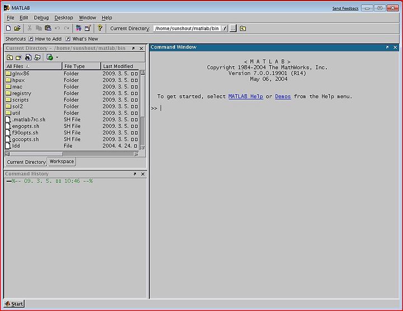Switch to the Current Directory tab
Viewport: 403px width, 311px height.
(x=26, y=162)
